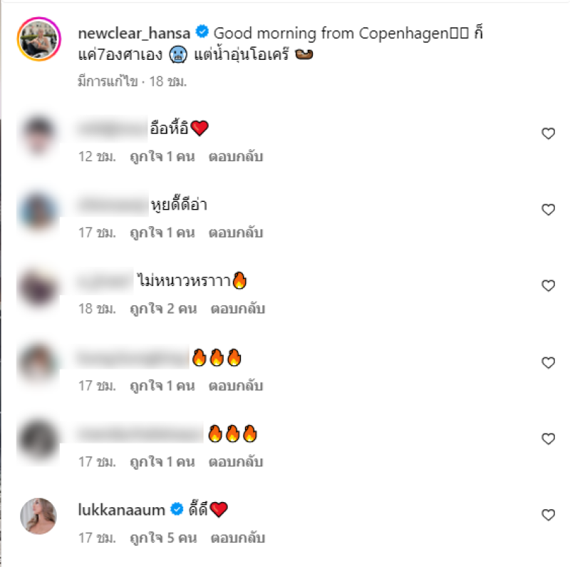View the 2 likes on "ไม่หนาวหราาา" comment
The height and width of the screenshot is (567, 570).
(x=164, y=309)
